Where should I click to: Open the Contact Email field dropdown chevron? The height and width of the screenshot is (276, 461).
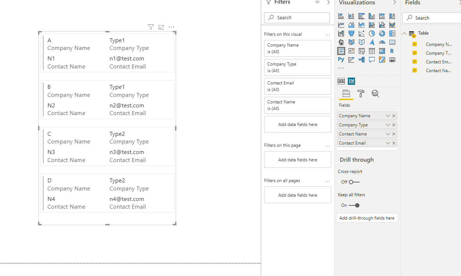coord(388,143)
